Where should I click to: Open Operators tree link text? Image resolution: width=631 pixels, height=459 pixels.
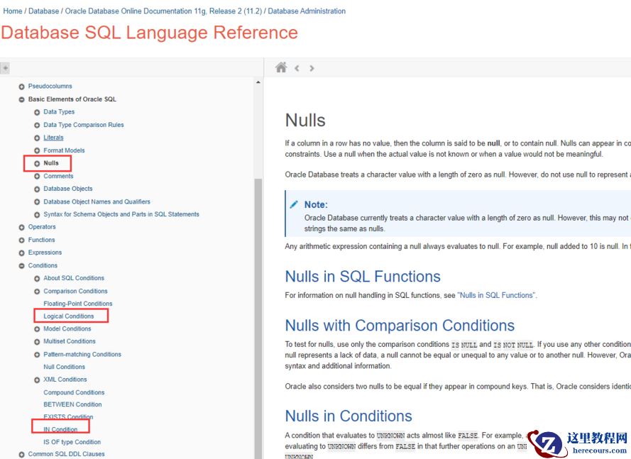point(42,227)
